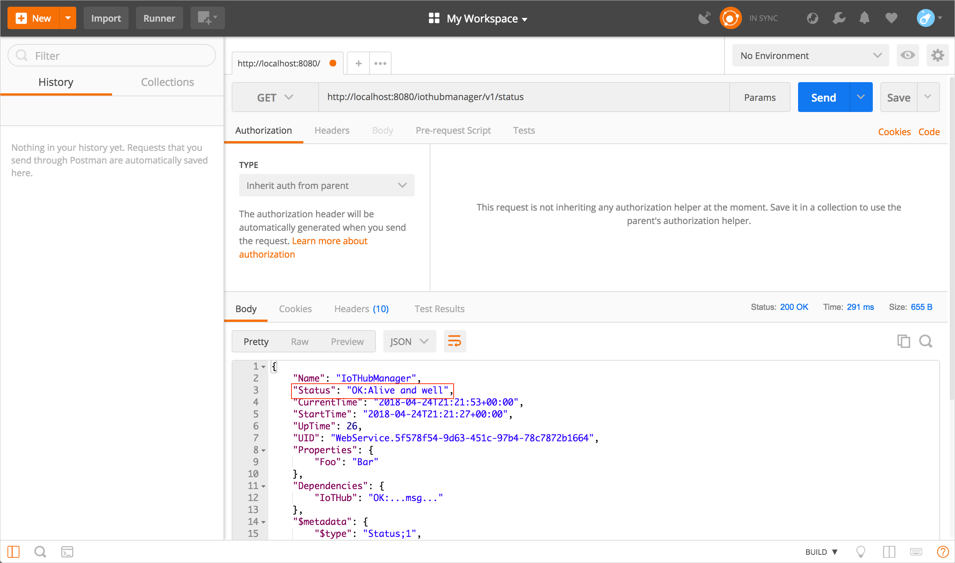Save the request
The height and width of the screenshot is (563, 955).
[899, 97]
